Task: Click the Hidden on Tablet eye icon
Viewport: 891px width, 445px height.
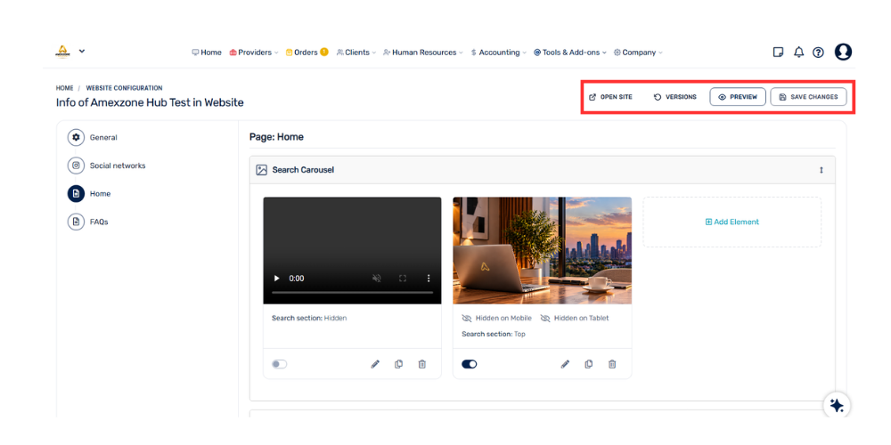Action: (545, 319)
